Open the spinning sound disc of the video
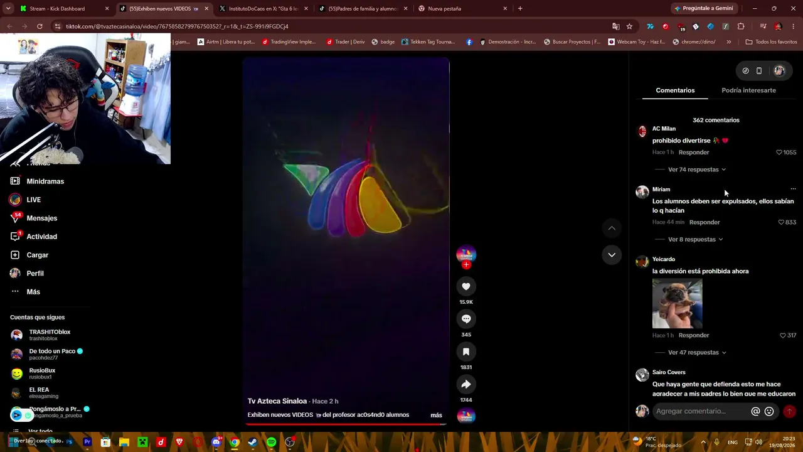This screenshot has width=803, height=452. click(x=466, y=416)
